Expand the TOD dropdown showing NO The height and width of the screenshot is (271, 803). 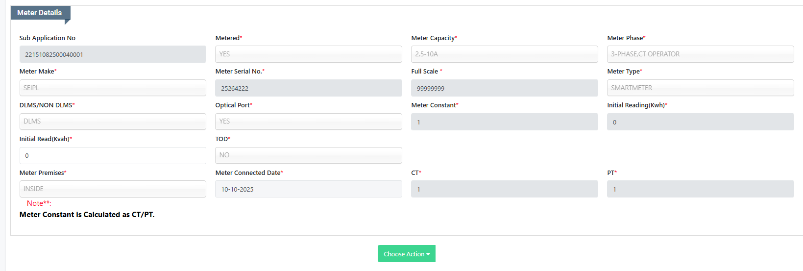[x=308, y=155]
